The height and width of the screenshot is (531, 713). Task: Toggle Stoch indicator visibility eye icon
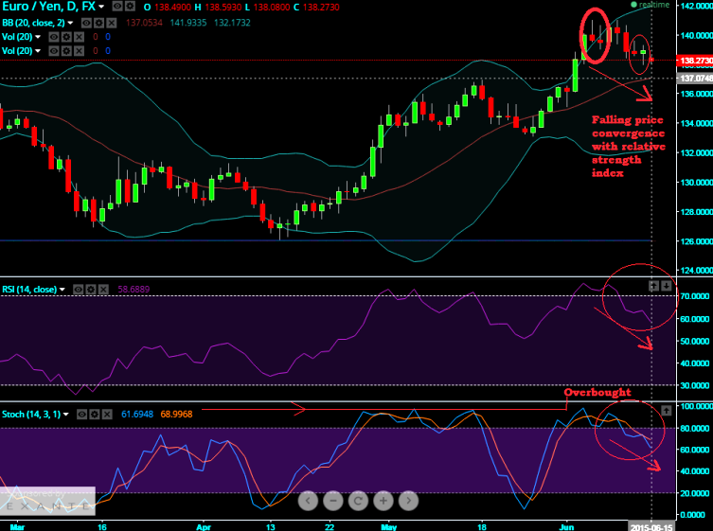click(82, 414)
